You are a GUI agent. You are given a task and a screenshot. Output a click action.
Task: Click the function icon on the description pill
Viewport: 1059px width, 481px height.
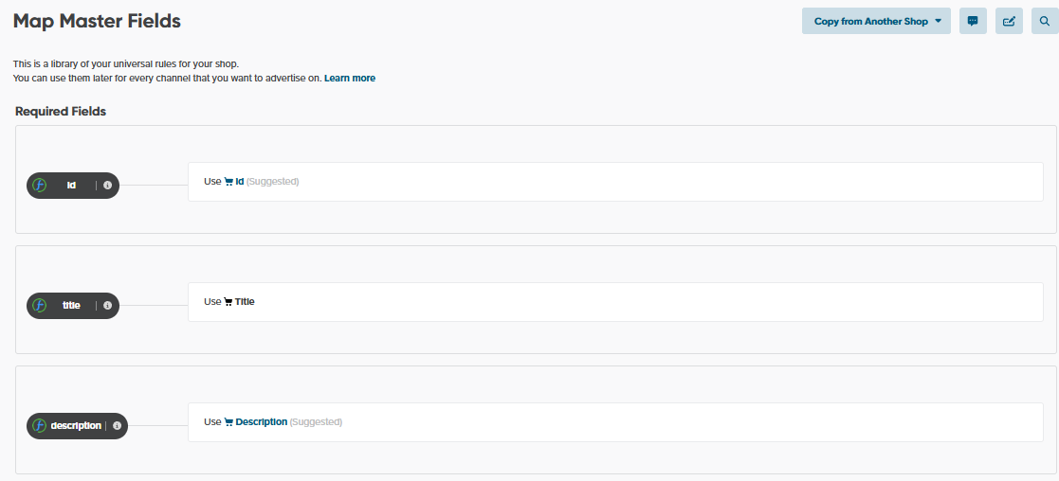(40, 426)
